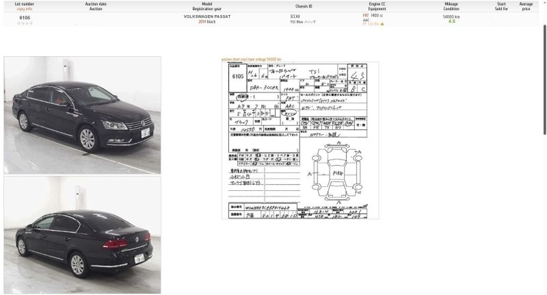
Task: Click the 'VOLKSWAGEN PASSAT' model name
Action: 207,16
